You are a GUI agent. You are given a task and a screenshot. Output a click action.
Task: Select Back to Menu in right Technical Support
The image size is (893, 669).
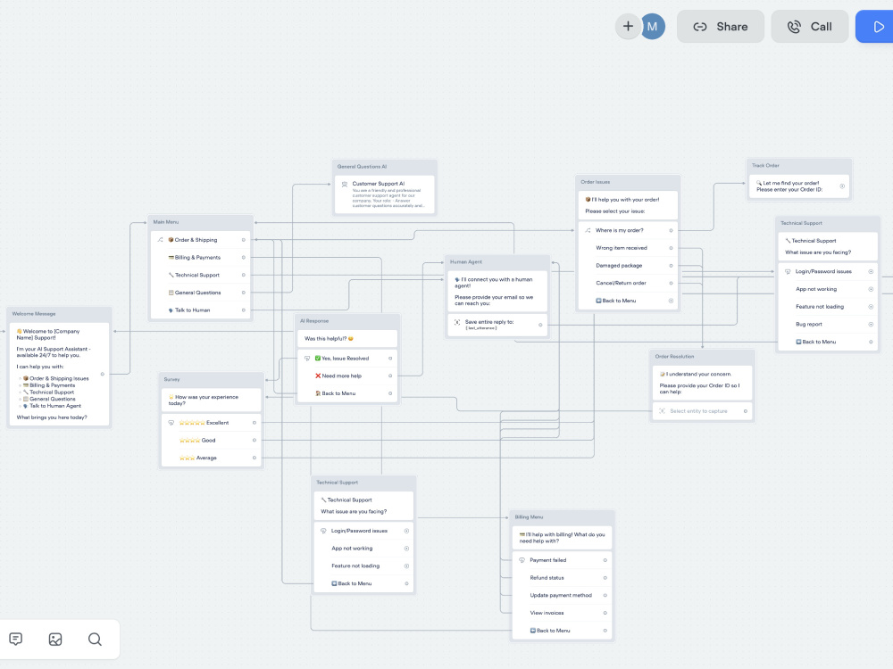[828, 342]
